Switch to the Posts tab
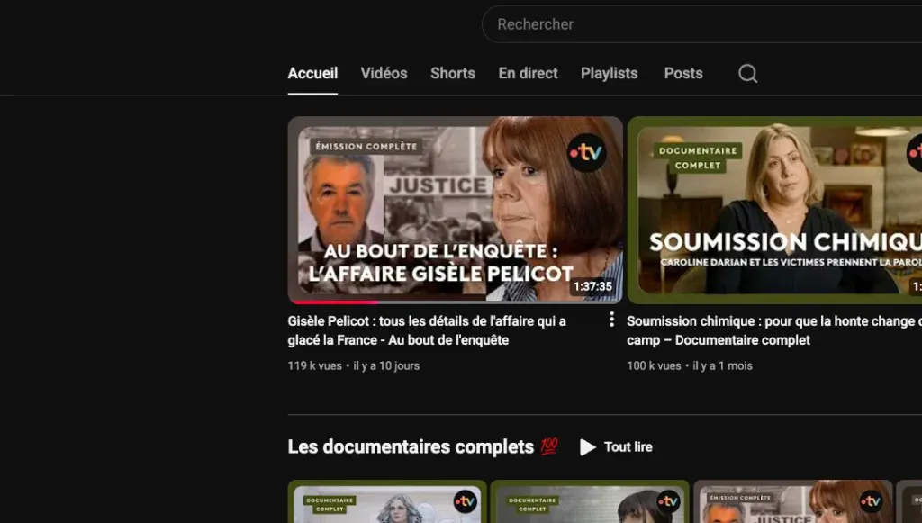The image size is (922, 523). [x=683, y=74]
